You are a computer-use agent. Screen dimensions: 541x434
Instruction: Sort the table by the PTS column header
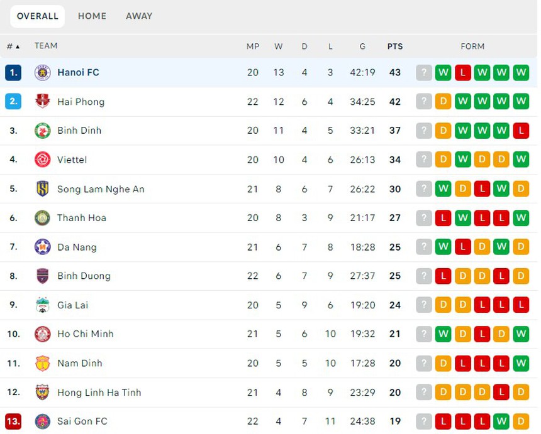(x=395, y=46)
